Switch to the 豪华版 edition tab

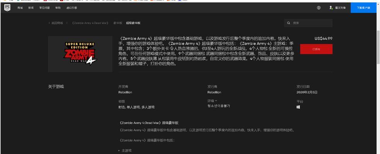tap(118, 23)
